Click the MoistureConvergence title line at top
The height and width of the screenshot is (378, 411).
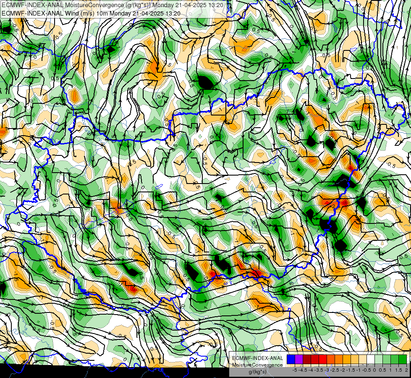point(113,5)
